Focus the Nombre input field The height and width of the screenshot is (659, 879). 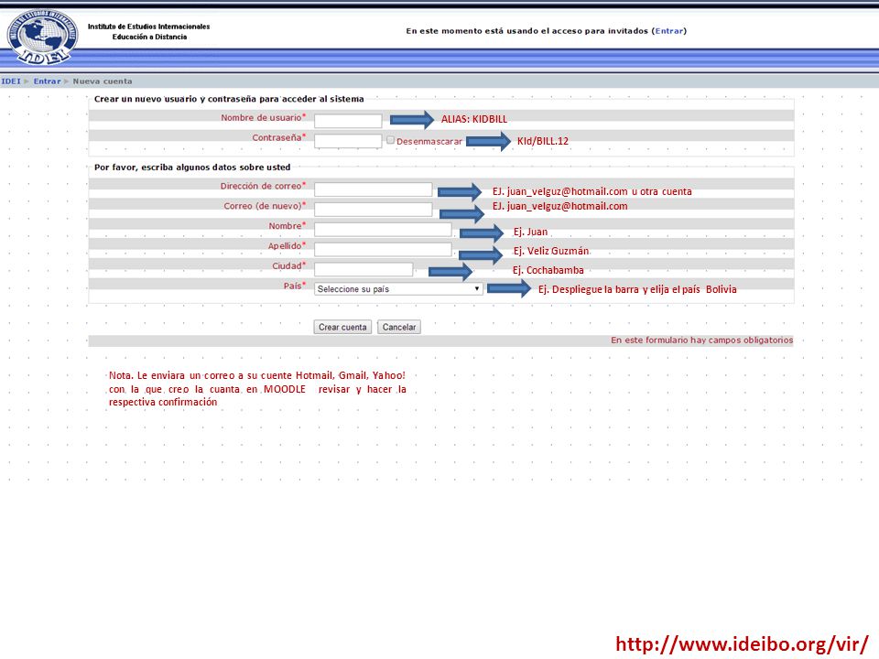point(383,229)
